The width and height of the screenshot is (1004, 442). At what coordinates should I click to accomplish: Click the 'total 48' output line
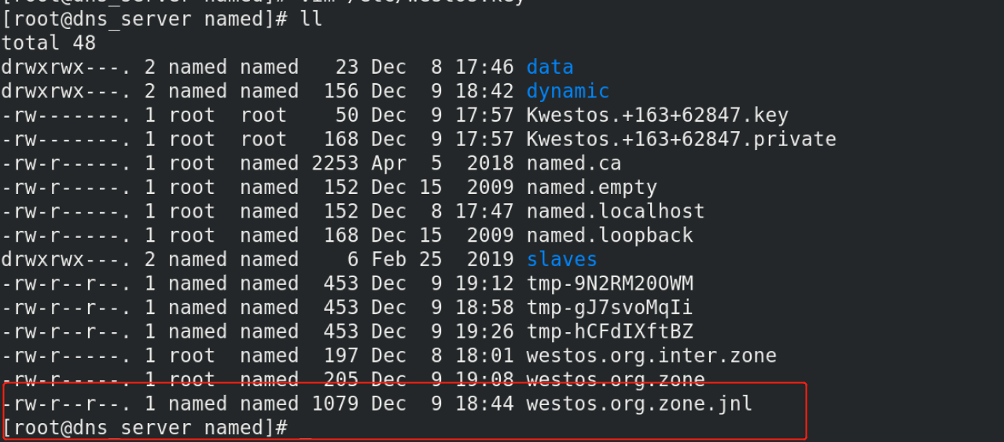point(48,43)
